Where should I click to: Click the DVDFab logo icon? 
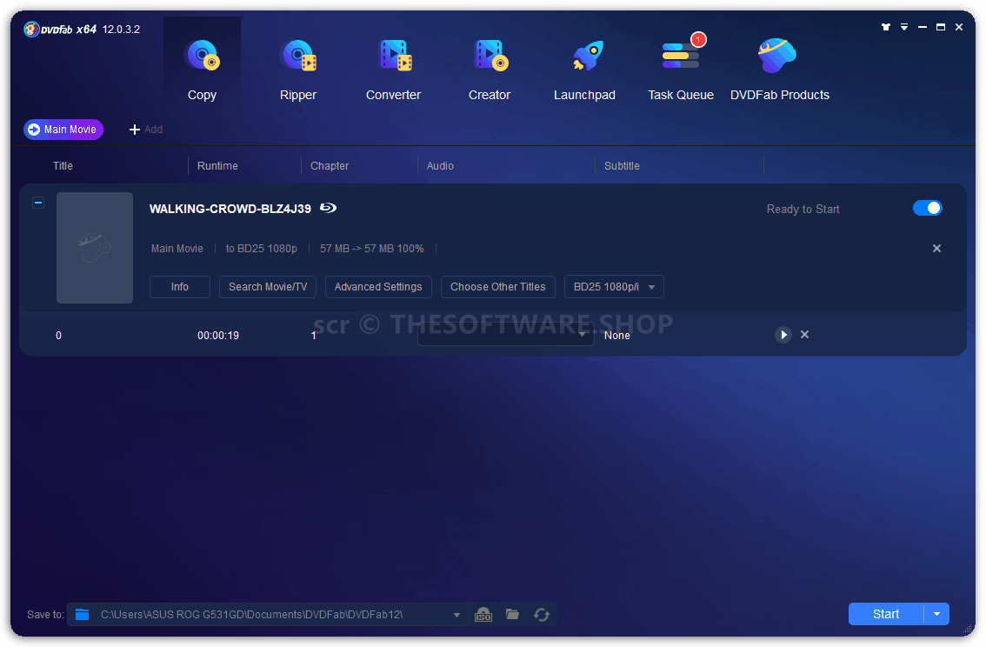click(x=31, y=29)
